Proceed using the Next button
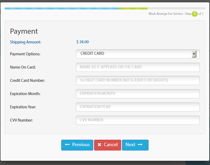 click(x=135, y=145)
